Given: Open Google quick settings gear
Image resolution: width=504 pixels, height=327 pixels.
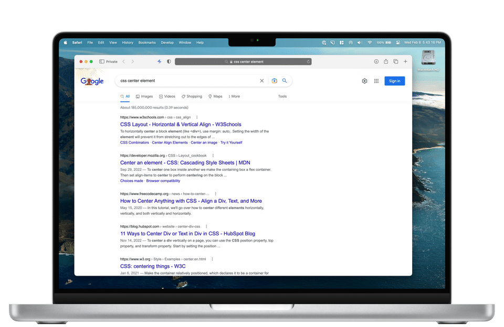Looking at the screenshot, I should click(364, 81).
